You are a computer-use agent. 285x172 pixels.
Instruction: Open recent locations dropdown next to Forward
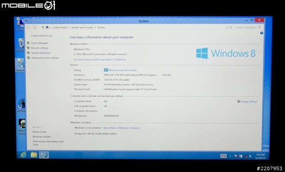(39, 28)
